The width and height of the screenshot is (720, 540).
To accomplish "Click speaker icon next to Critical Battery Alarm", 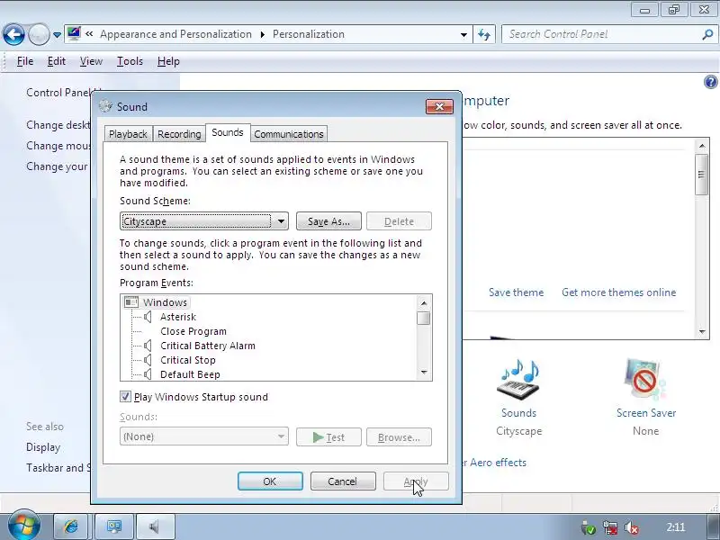I will click(148, 346).
